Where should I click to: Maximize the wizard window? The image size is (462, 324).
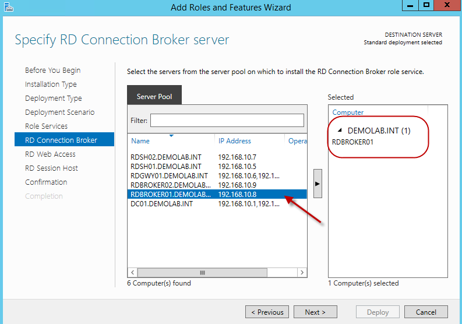pos(426,6)
